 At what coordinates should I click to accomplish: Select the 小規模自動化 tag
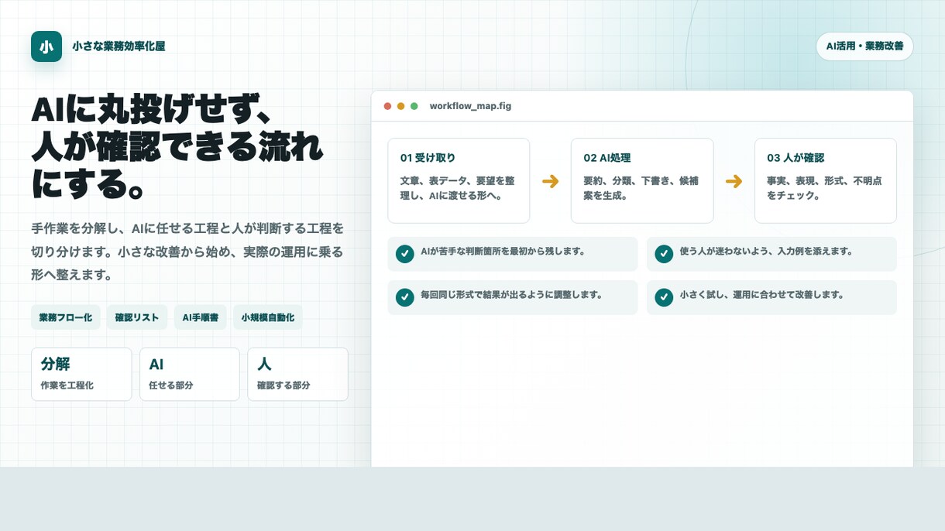[268, 317]
